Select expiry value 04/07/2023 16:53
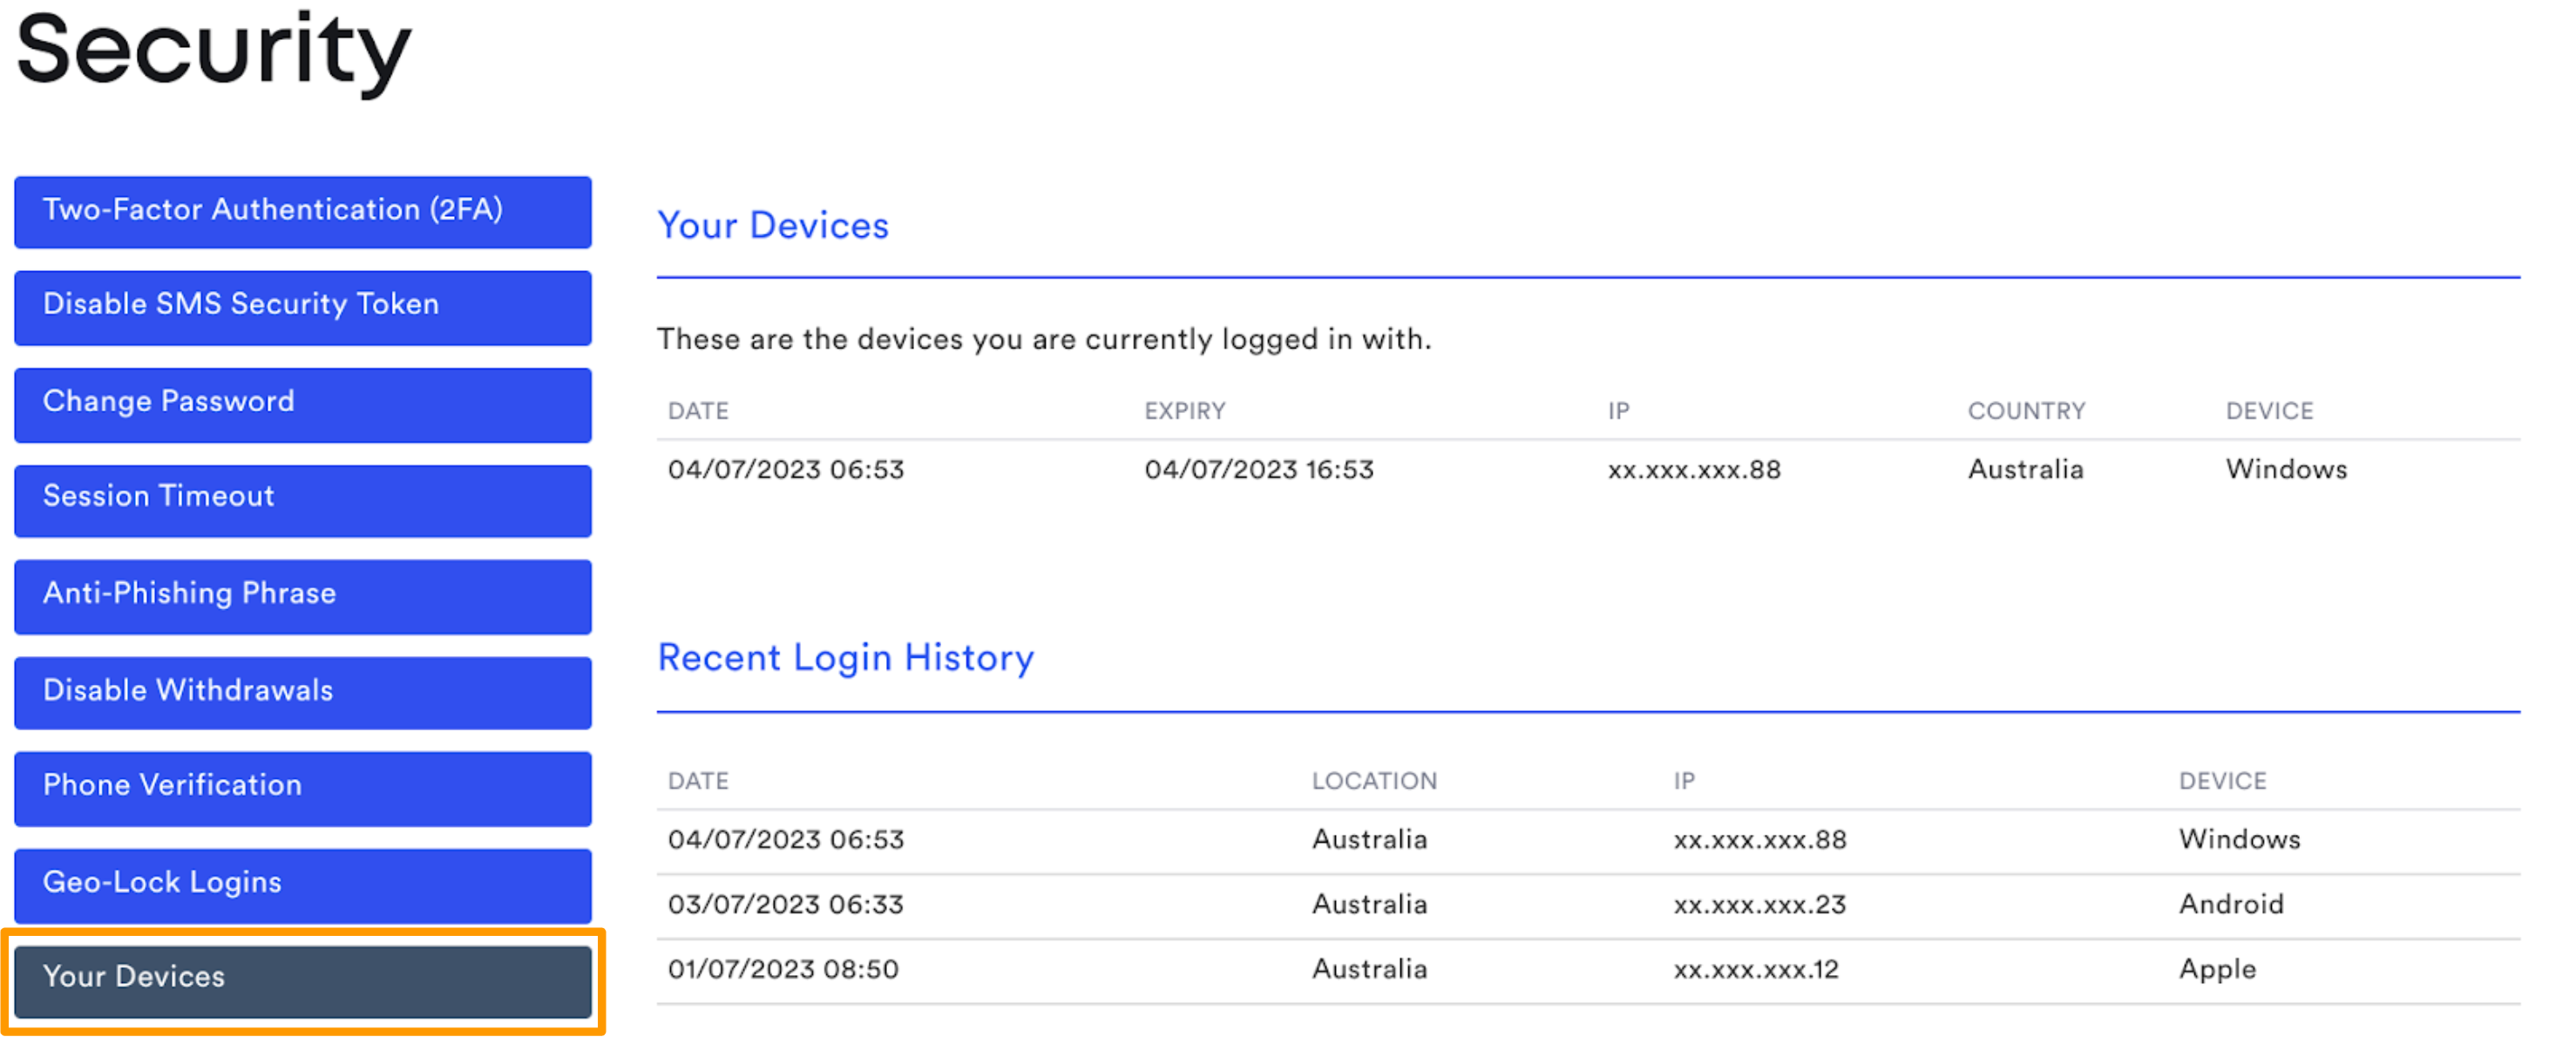The height and width of the screenshot is (1064, 2576). (1259, 469)
